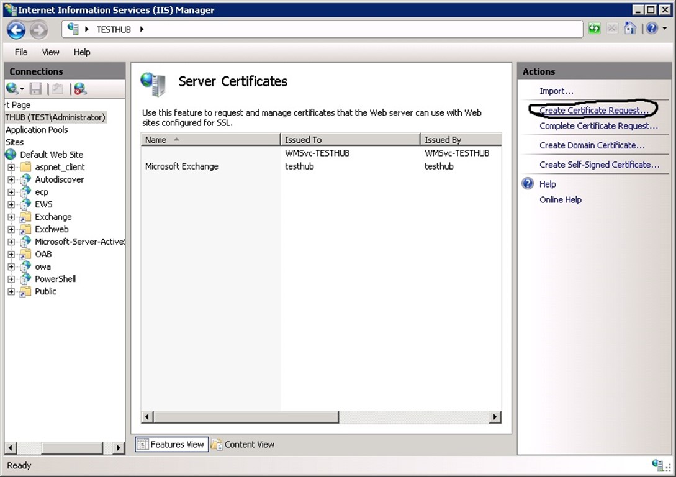The height and width of the screenshot is (477, 676).
Task: Click the Back navigation arrow icon
Action: 16,29
